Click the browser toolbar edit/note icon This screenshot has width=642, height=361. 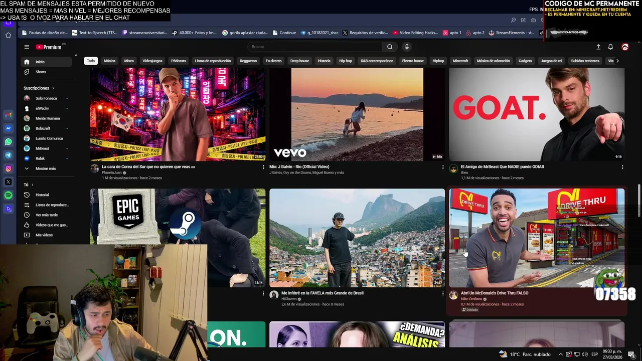(523, 20)
